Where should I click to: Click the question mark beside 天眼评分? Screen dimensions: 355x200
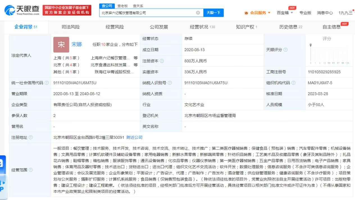click(x=285, y=50)
